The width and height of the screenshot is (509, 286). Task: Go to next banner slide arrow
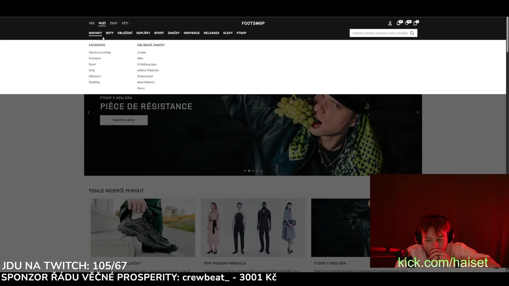click(x=417, y=112)
